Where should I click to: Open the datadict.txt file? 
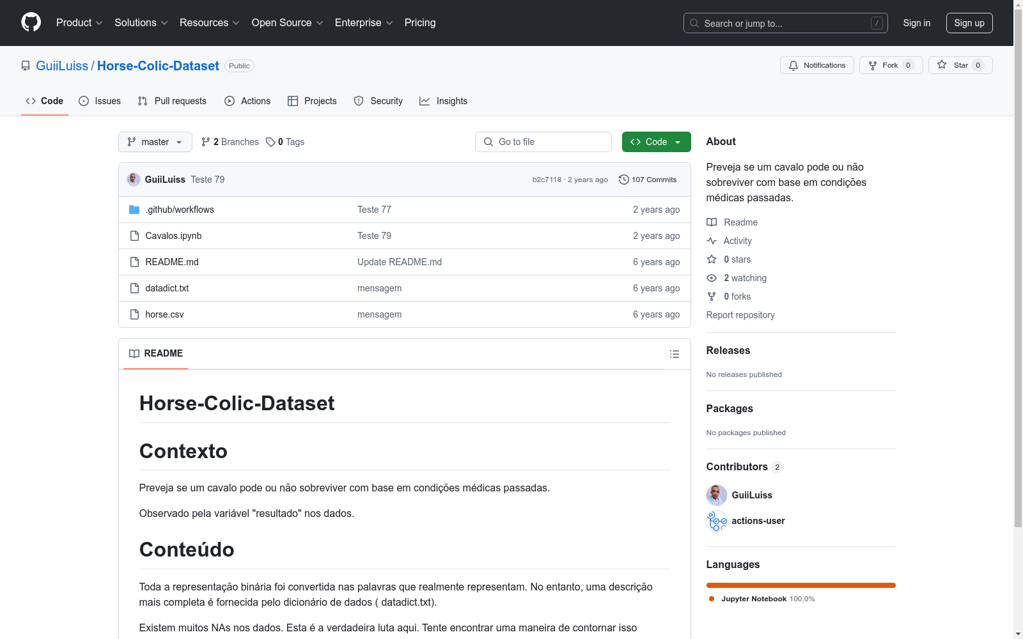[x=167, y=288]
